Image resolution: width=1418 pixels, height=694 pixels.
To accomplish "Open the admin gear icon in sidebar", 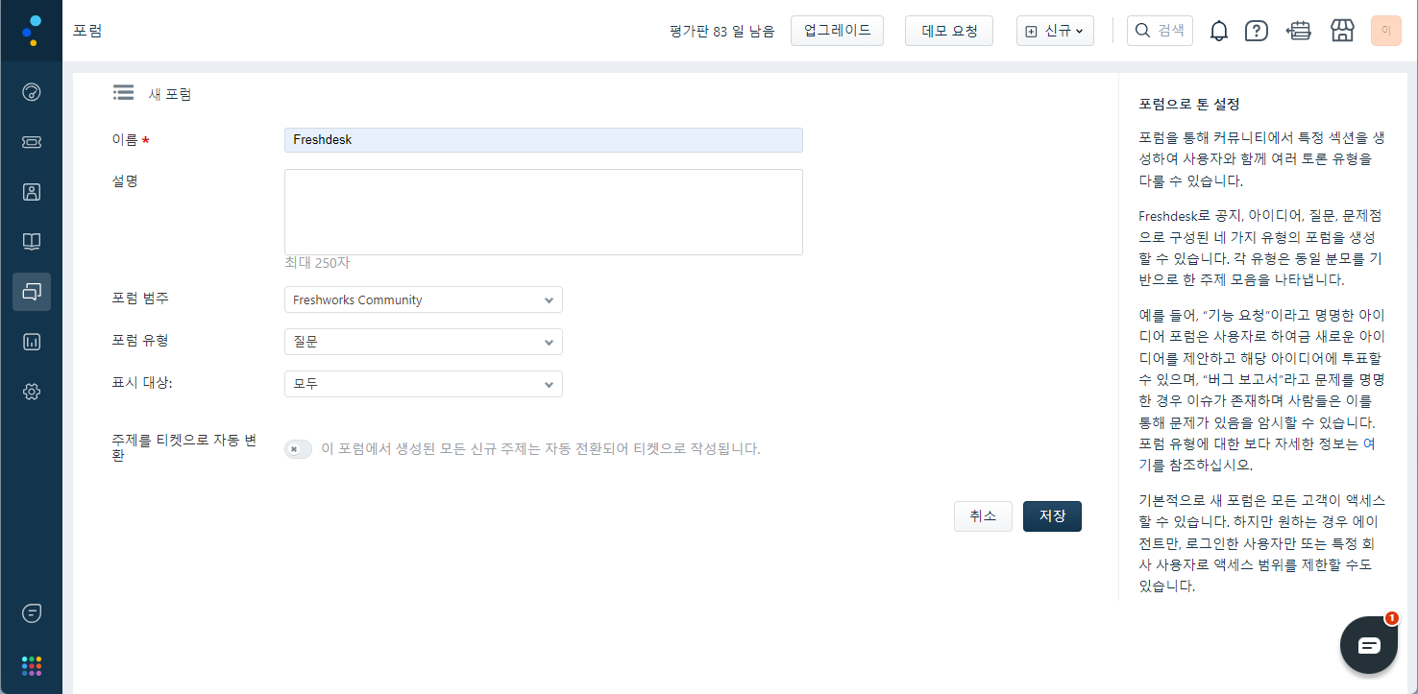I will [32, 392].
